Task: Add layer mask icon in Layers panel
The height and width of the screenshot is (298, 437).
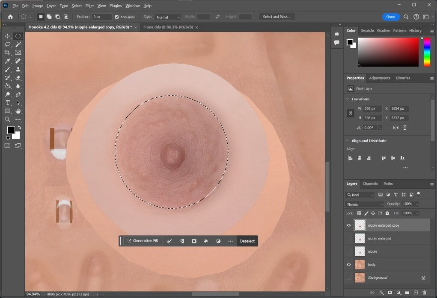Action: (389, 292)
